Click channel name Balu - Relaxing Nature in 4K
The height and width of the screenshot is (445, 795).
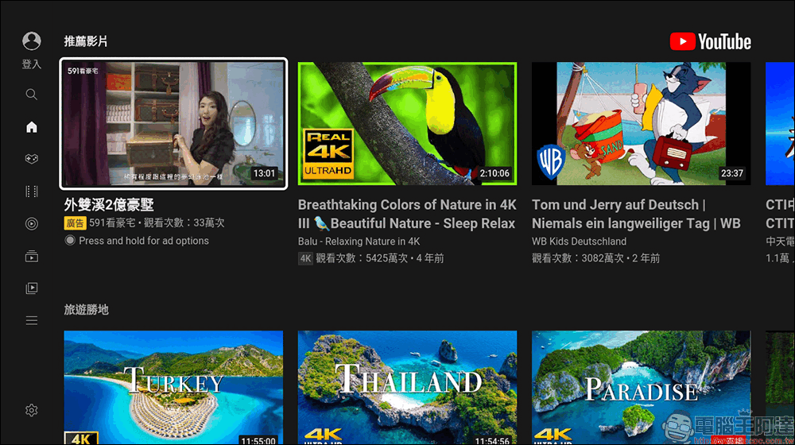(x=359, y=242)
